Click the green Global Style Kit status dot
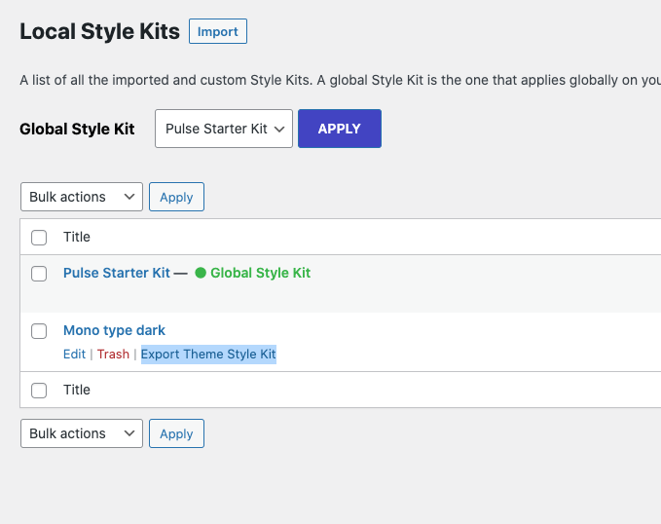 (x=201, y=273)
